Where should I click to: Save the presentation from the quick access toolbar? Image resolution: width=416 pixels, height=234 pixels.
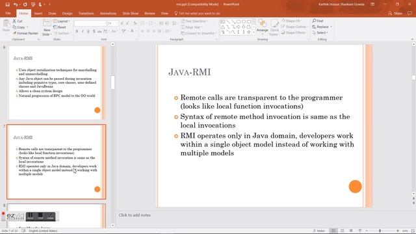(x=7, y=5)
